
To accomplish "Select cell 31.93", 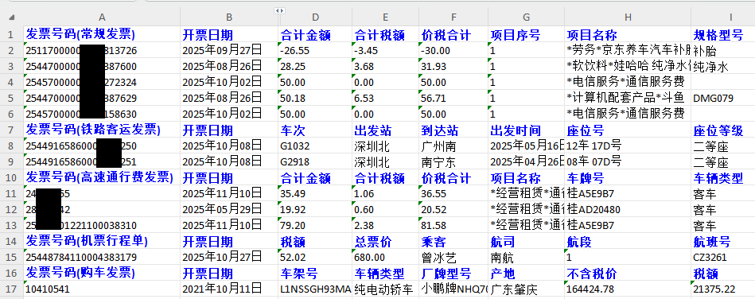I will (x=453, y=67).
